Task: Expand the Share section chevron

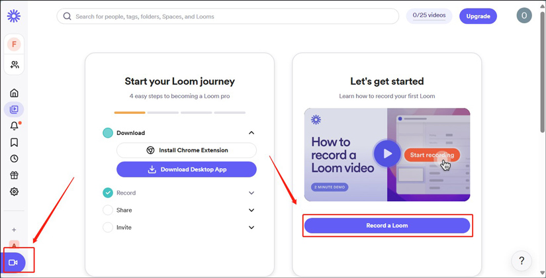Action: pyautogui.click(x=251, y=210)
